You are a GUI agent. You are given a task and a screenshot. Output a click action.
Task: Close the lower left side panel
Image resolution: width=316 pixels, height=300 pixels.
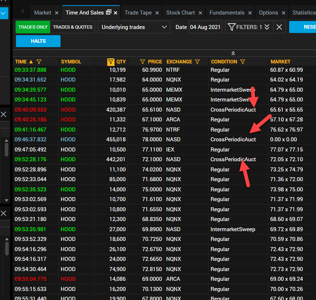[3, 213]
